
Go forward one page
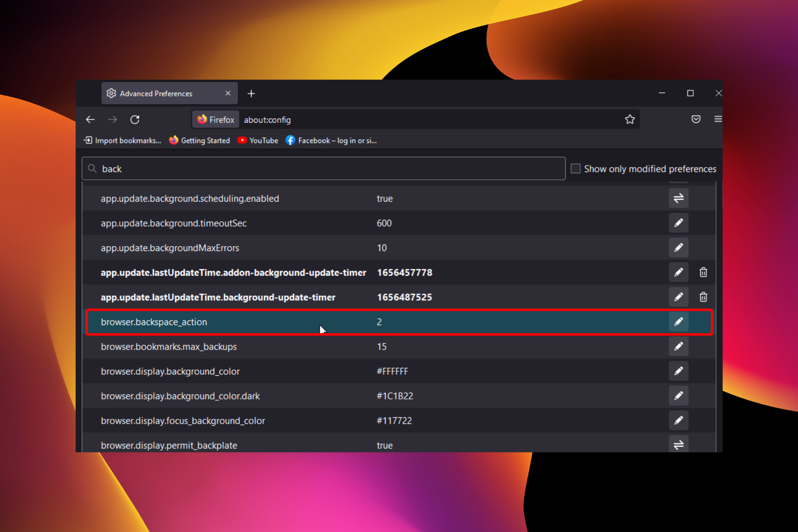coord(113,120)
